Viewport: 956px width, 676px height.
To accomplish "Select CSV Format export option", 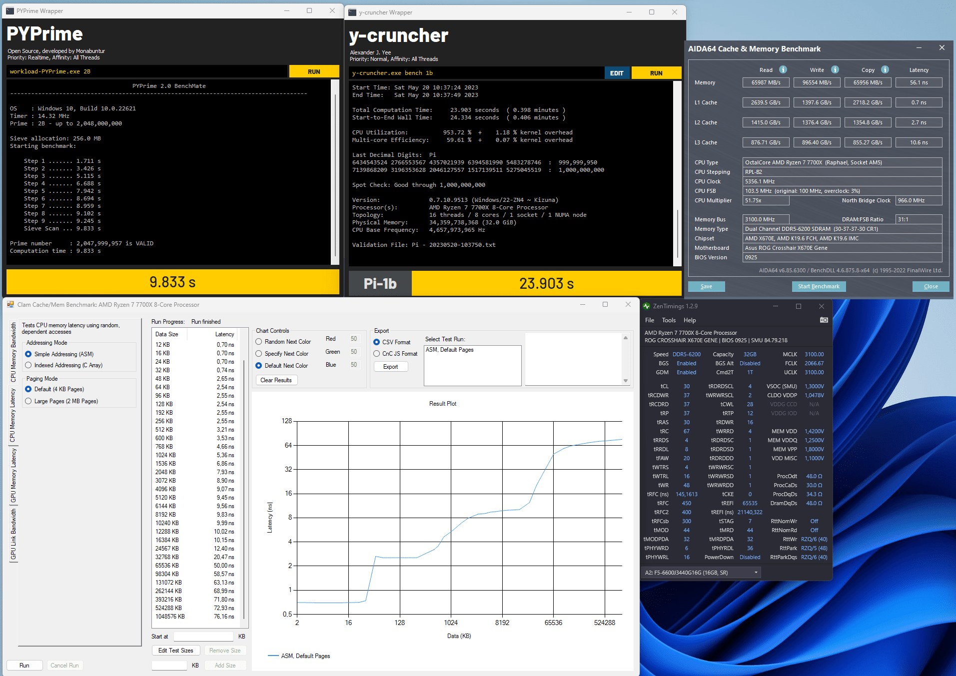I will (x=377, y=342).
